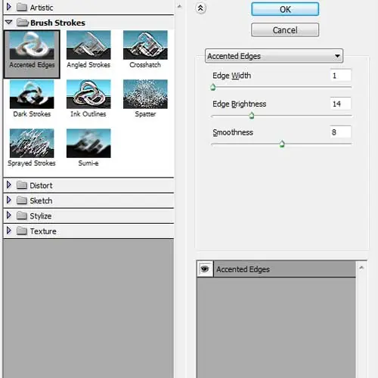Open the Accented Edges filter dropdown
Image resolution: width=378 pixels, height=378 pixels.
click(274, 56)
